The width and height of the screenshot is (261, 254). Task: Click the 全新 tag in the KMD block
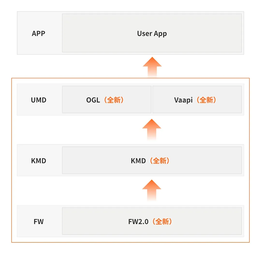point(160,161)
